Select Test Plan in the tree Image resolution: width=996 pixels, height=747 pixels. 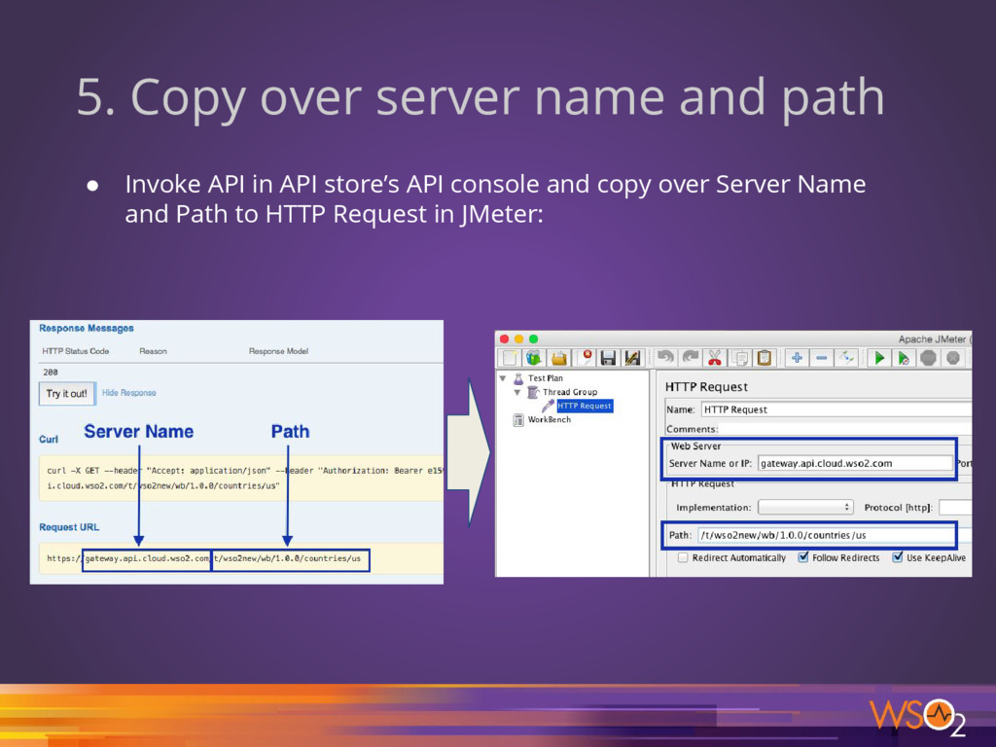pyautogui.click(x=545, y=378)
